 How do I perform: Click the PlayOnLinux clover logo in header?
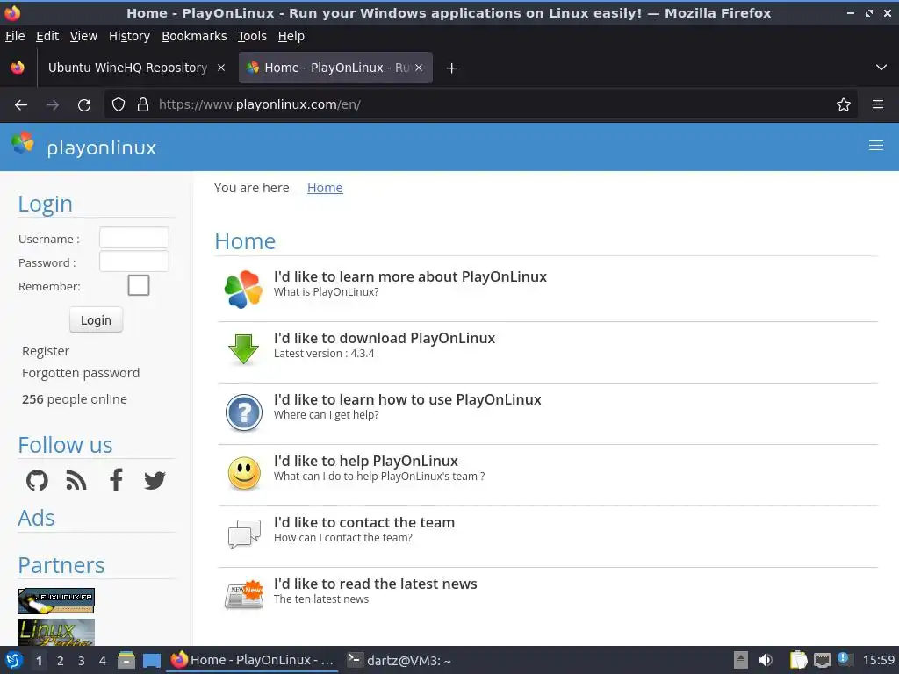23,143
